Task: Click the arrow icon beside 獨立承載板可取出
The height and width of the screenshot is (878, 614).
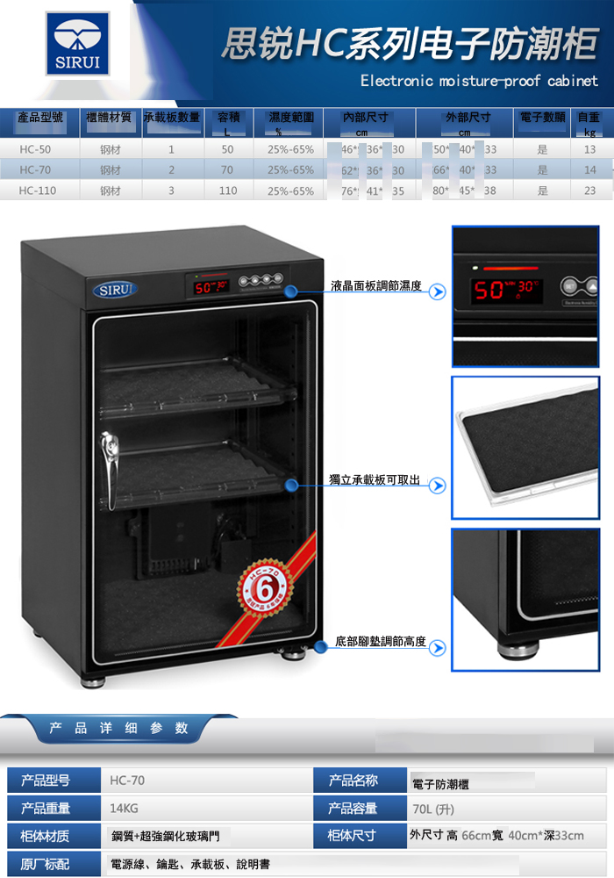Action: point(438,486)
